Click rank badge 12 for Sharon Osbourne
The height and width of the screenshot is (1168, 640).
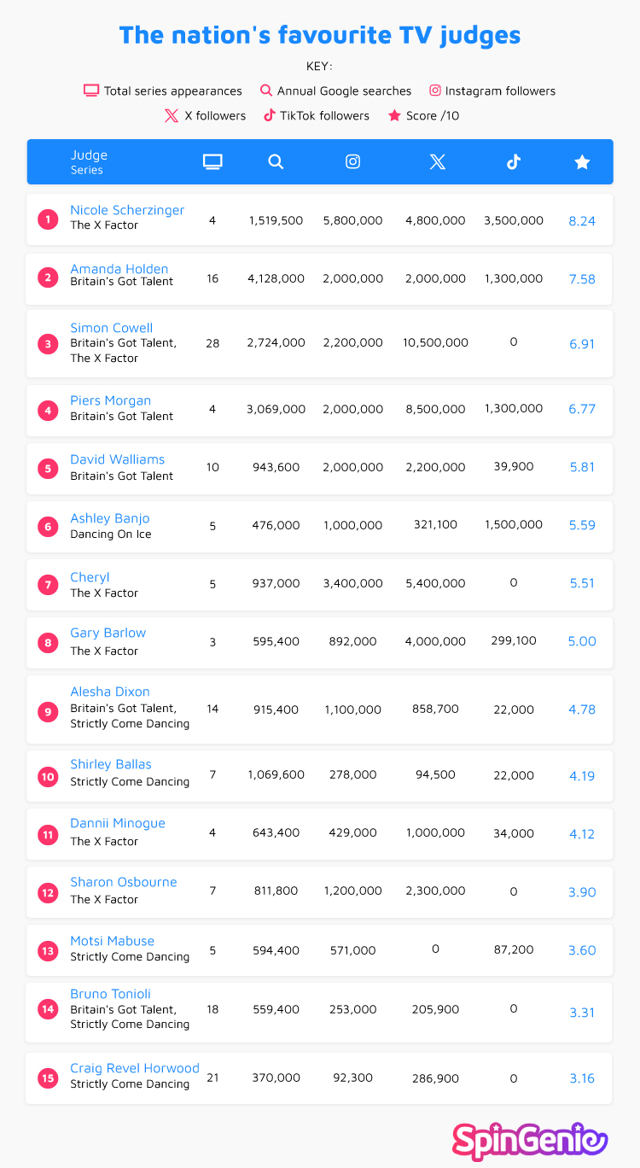point(48,892)
